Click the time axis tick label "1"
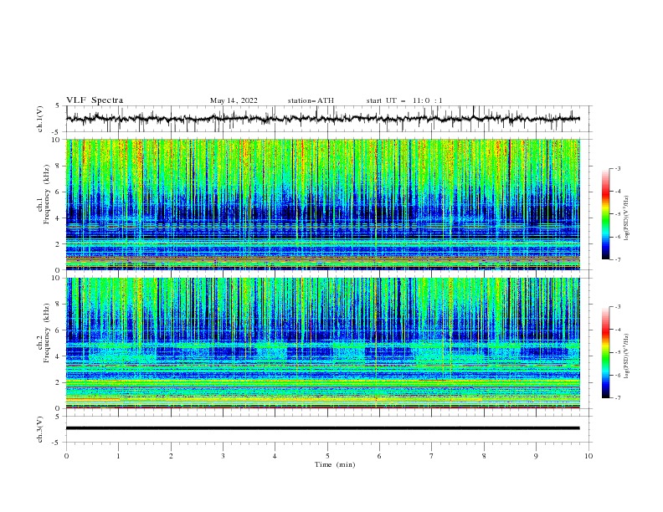 [118, 456]
